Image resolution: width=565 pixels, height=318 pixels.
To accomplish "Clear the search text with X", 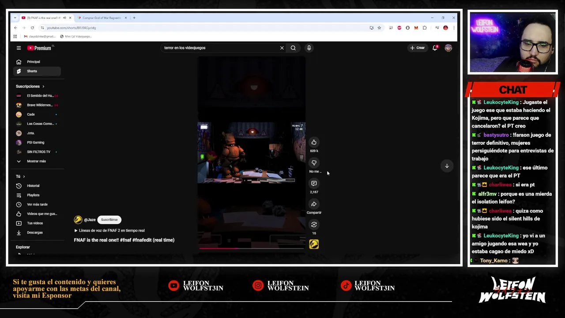I will (282, 48).
